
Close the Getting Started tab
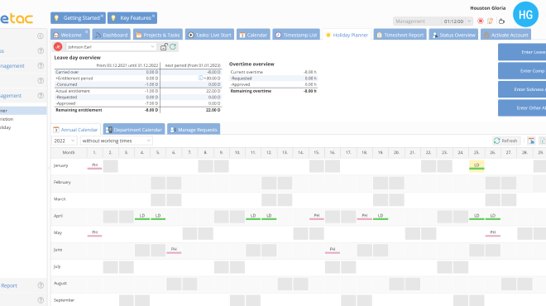pyautogui.click(x=102, y=16)
